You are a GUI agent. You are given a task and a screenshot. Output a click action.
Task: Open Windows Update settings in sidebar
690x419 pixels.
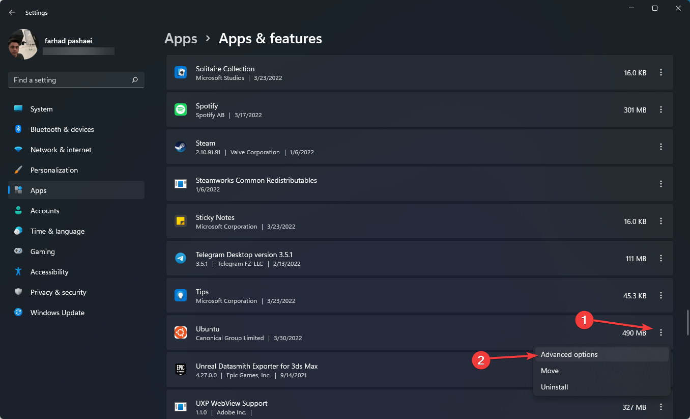click(57, 313)
